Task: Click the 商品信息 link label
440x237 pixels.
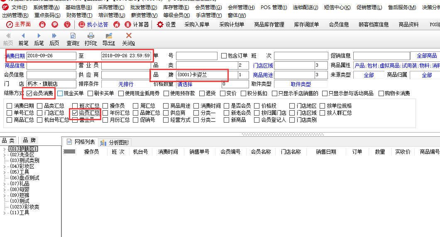Action: click(15, 65)
